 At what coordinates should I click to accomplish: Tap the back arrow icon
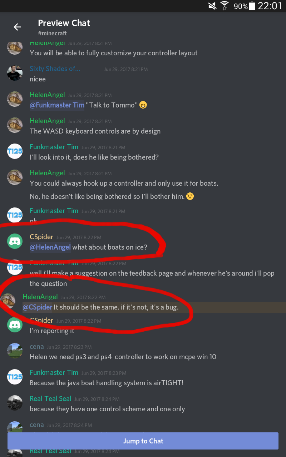[17, 27]
